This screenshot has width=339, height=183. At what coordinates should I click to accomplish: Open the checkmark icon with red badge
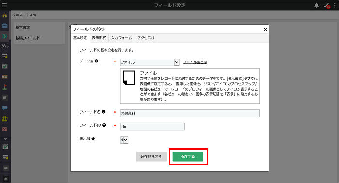pyautogui.click(x=327, y=6)
